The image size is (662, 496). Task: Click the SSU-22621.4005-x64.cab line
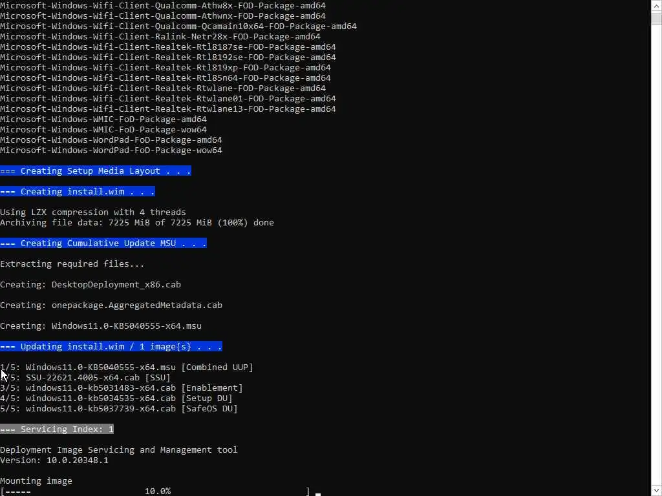85,377
